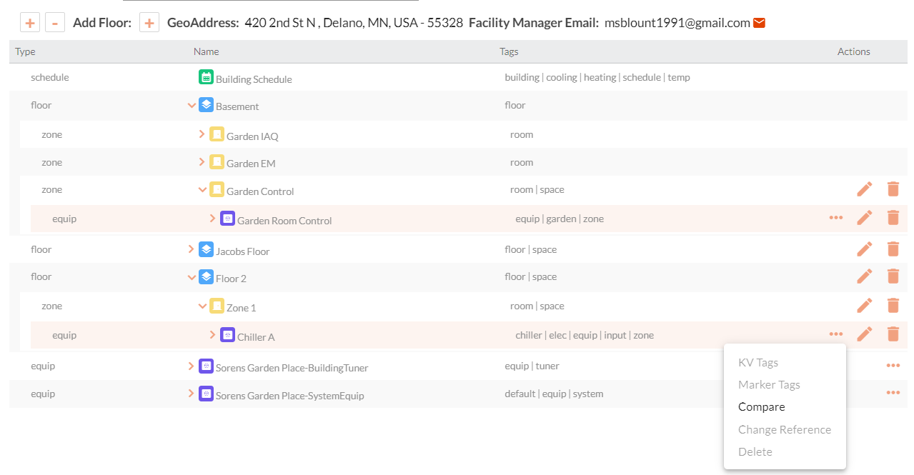Click the Name column header
The height and width of the screenshot is (475, 914).
tap(206, 51)
